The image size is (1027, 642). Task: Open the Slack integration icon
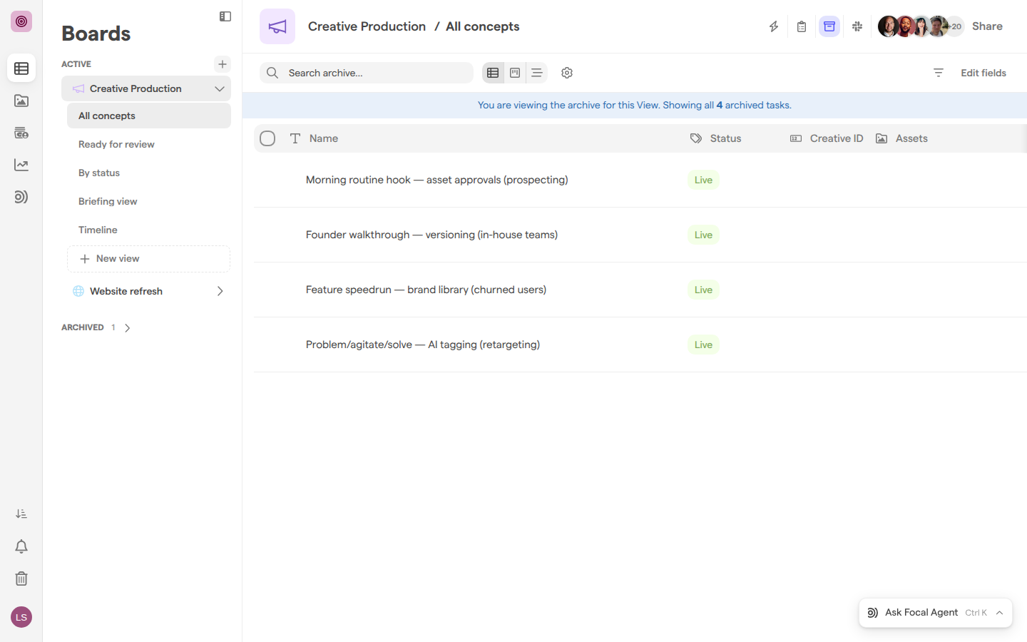tap(857, 26)
